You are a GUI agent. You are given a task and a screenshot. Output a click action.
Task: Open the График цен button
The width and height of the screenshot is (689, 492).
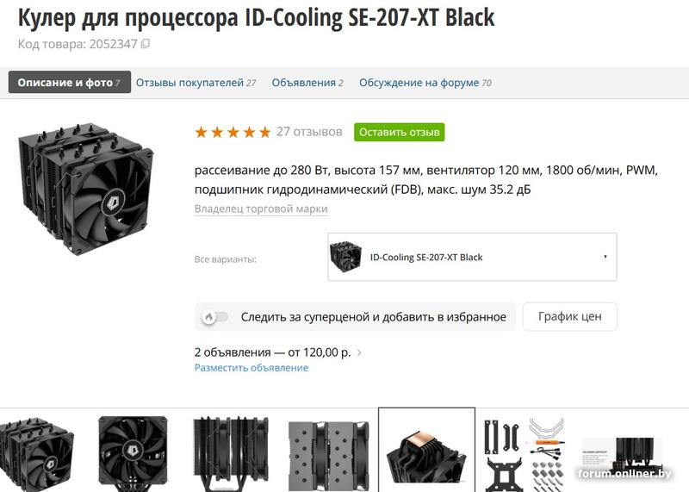[x=570, y=316]
